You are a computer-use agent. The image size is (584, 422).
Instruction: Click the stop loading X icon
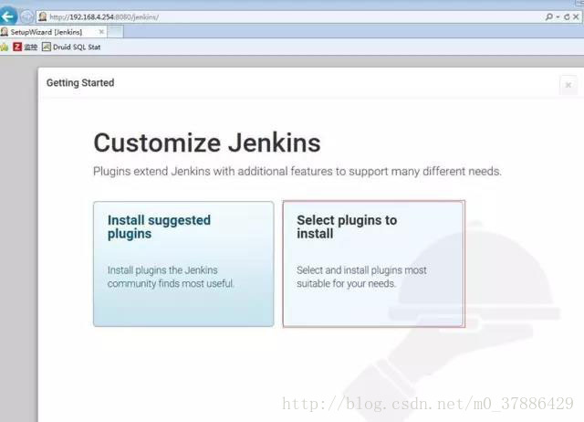pyautogui.click(x=576, y=16)
